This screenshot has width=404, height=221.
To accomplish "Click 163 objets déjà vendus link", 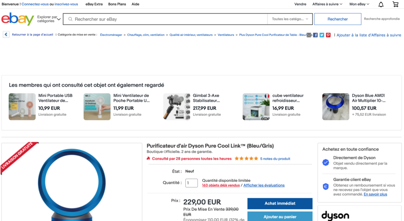I will coord(221,185).
